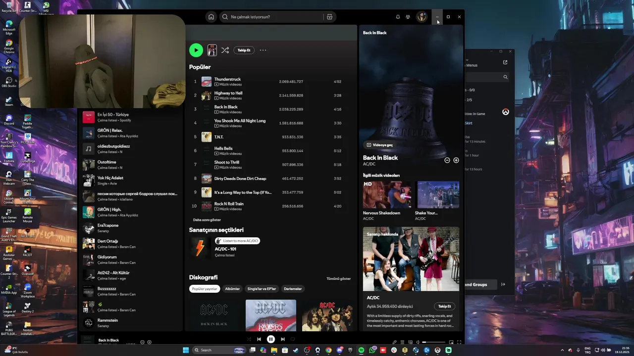Viewport: 634px width, 356px height.
Task: Switch to video with 'Videoya geç'
Action: point(379,145)
